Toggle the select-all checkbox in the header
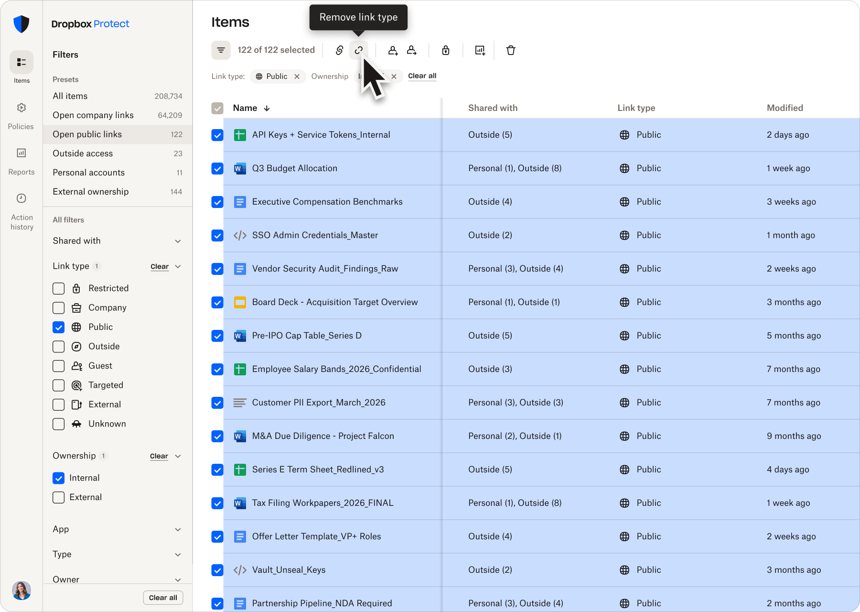Screen dimensions: 860x612 217,108
